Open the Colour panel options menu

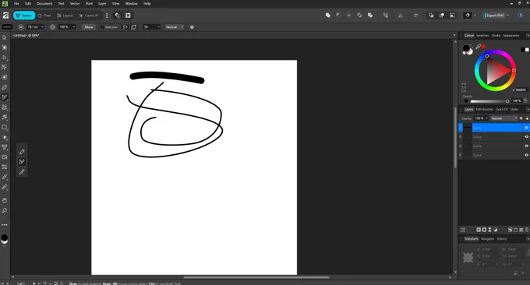[x=528, y=36]
